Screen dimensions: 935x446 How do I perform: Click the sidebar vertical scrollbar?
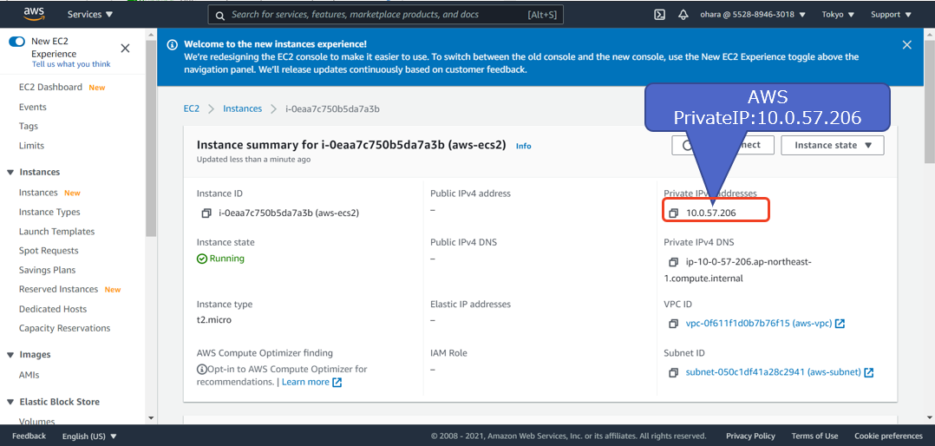pyautogui.click(x=150, y=140)
